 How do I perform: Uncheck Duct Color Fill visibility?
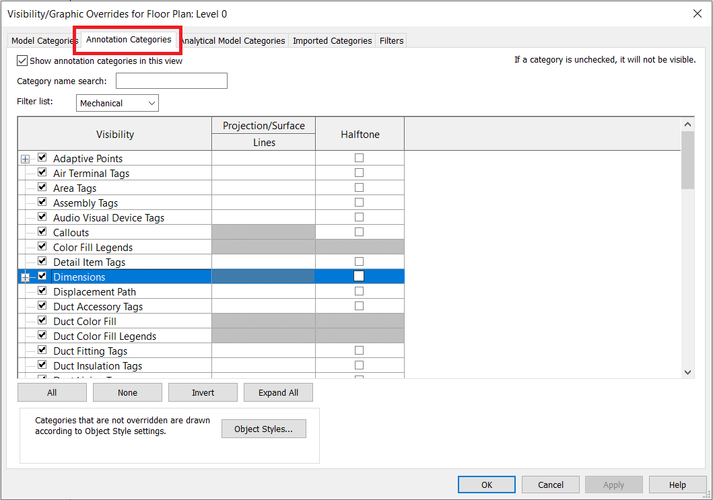tap(42, 320)
